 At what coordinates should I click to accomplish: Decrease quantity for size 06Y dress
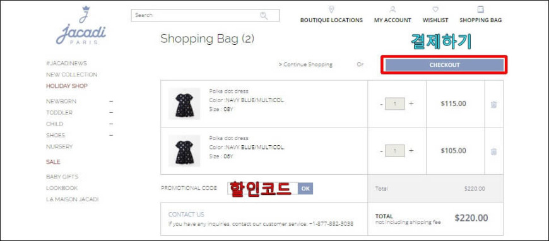pyautogui.click(x=381, y=151)
